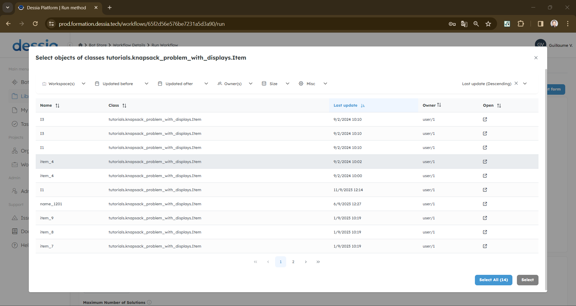576x306 pixels.
Task: Select the name_1201 row
Action: pyautogui.click(x=287, y=204)
